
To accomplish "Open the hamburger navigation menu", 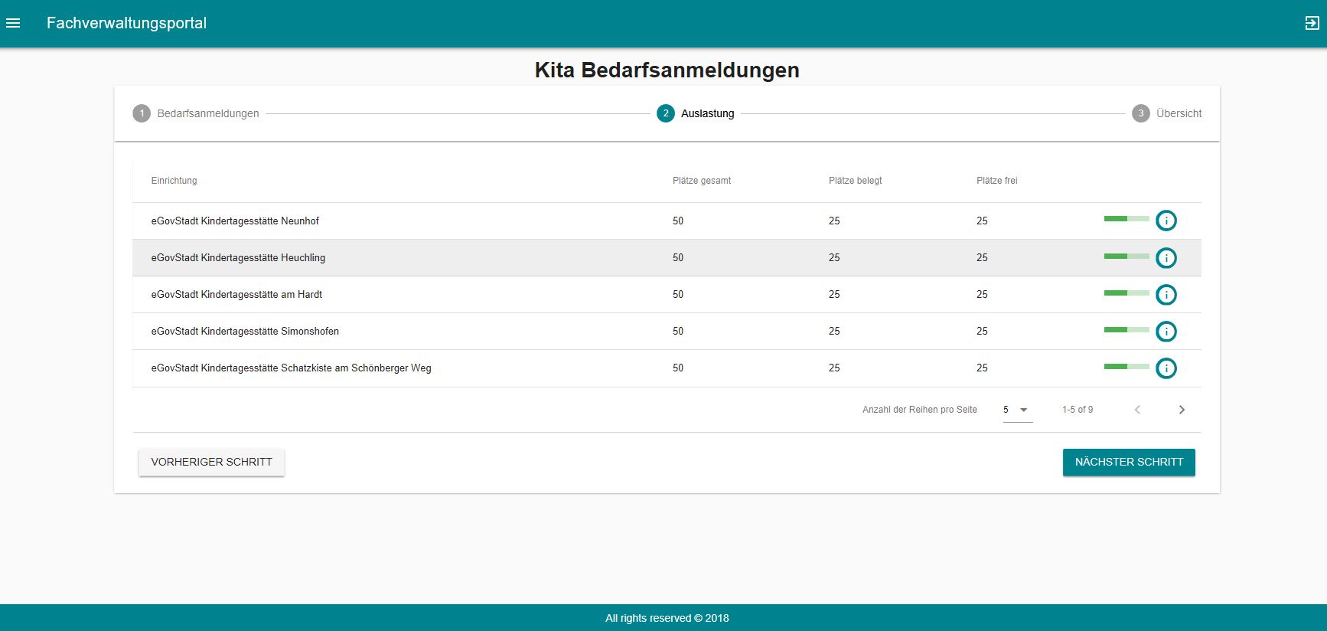I will [x=13, y=23].
